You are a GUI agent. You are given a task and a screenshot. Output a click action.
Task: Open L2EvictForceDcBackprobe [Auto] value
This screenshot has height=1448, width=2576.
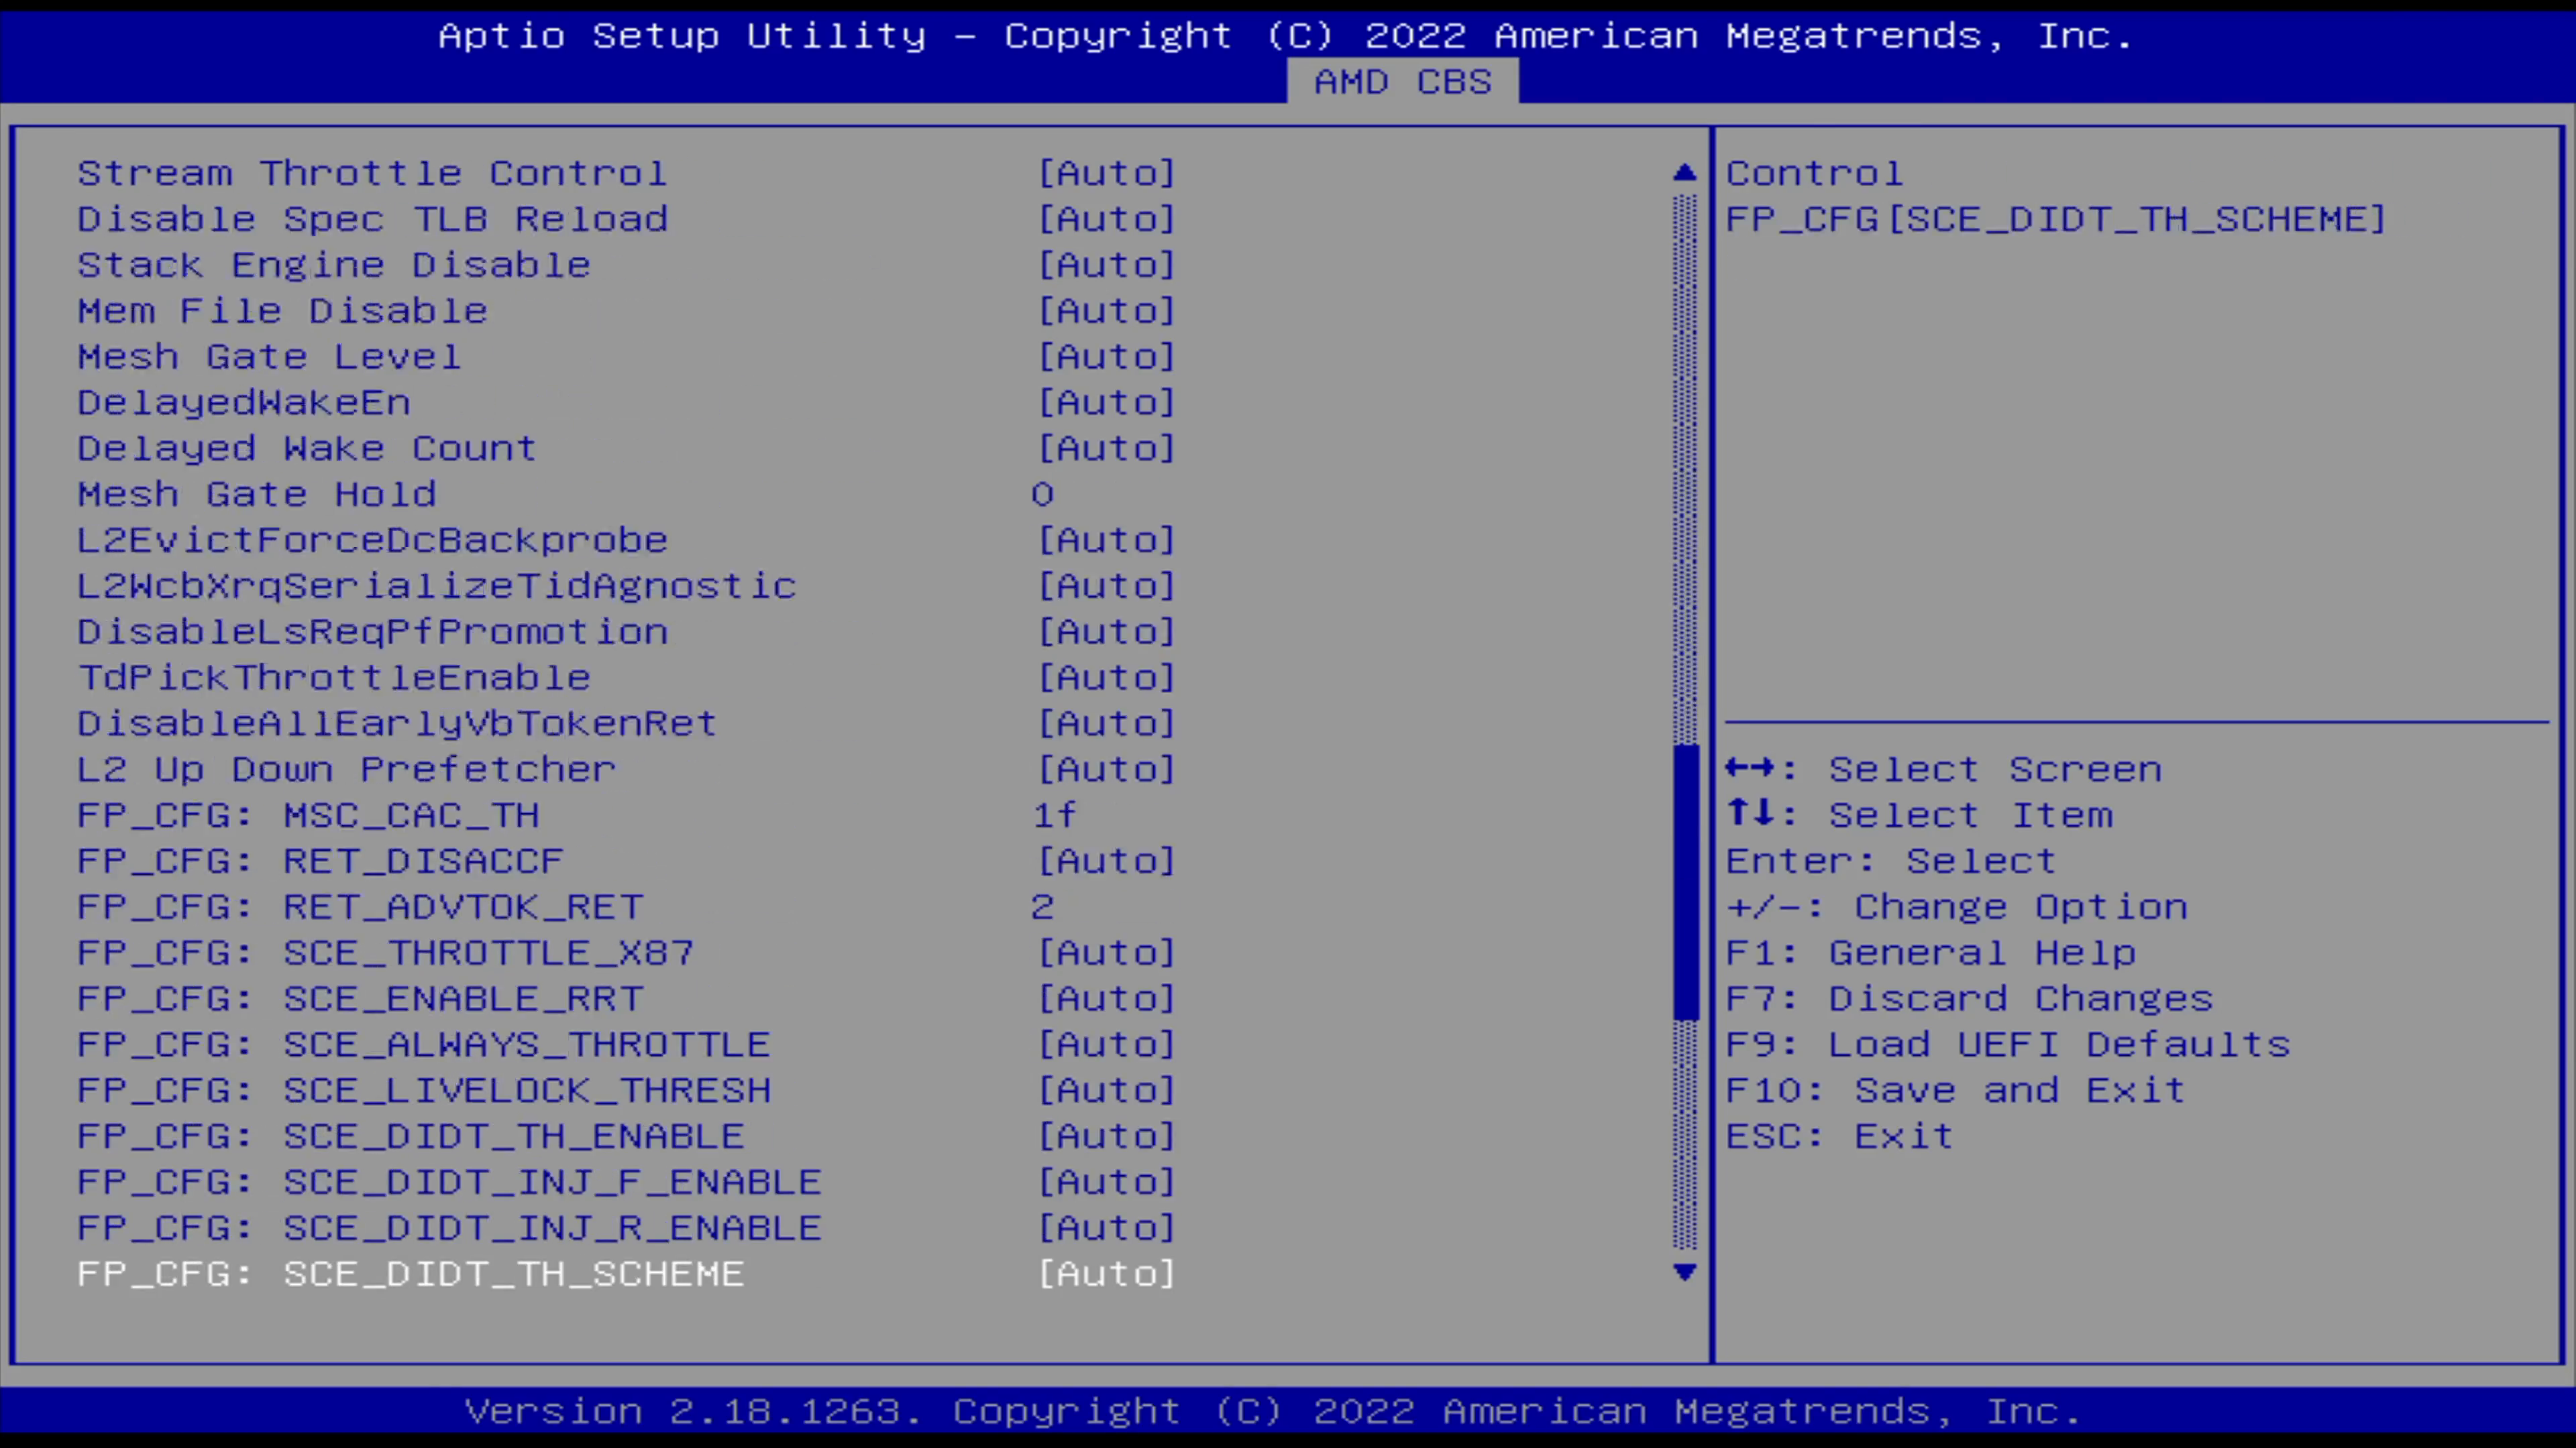tap(1107, 540)
